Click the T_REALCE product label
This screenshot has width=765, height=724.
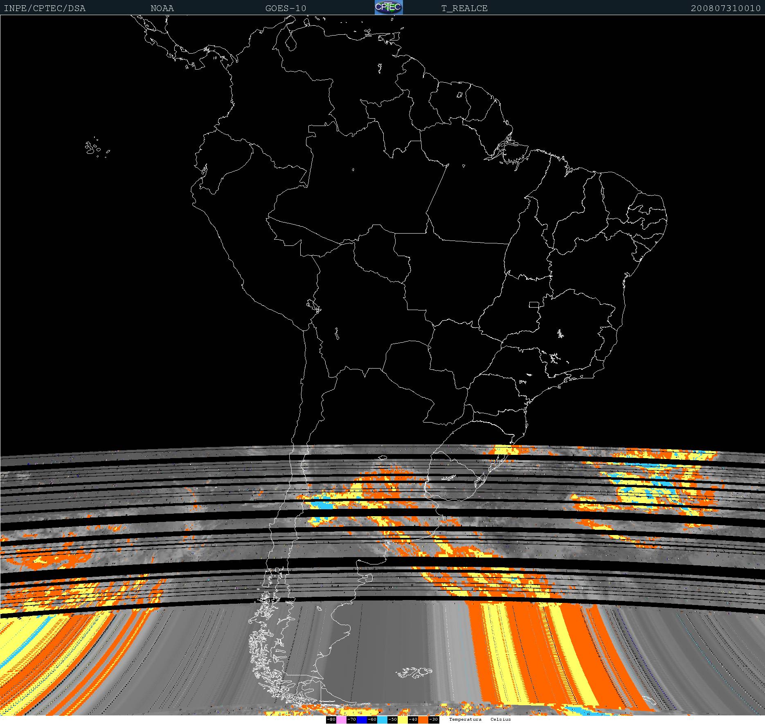point(464,8)
